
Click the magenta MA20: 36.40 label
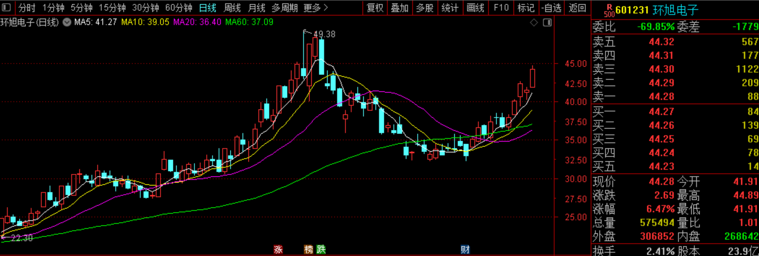pos(197,22)
